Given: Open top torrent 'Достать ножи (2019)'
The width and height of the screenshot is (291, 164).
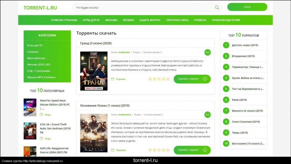Looking at the screenshot, I should point(245,45).
